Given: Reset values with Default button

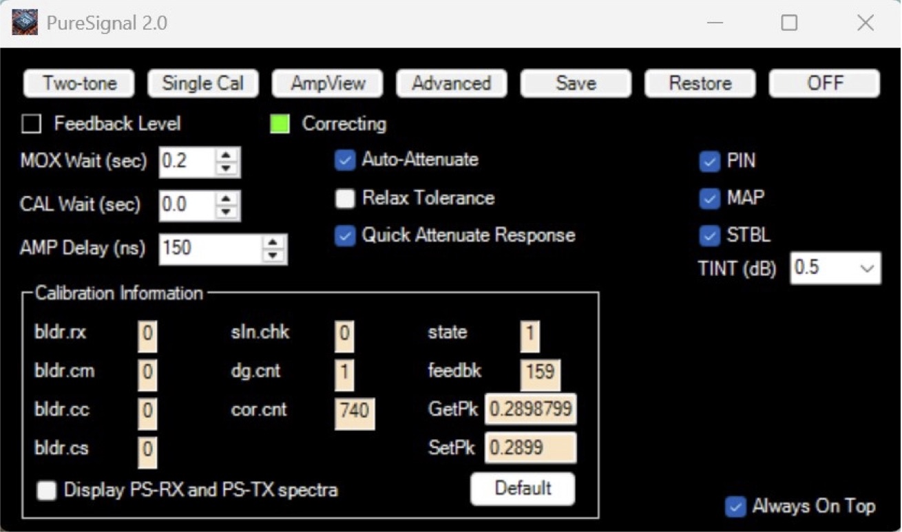Looking at the screenshot, I should [x=523, y=489].
